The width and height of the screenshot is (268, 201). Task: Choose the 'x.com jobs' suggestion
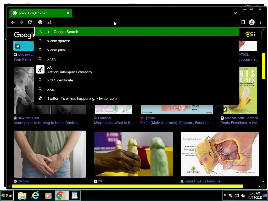click(x=137, y=50)
